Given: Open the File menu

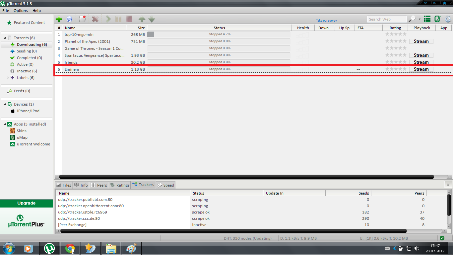Looking at the screenshot, I should point(6,11).
